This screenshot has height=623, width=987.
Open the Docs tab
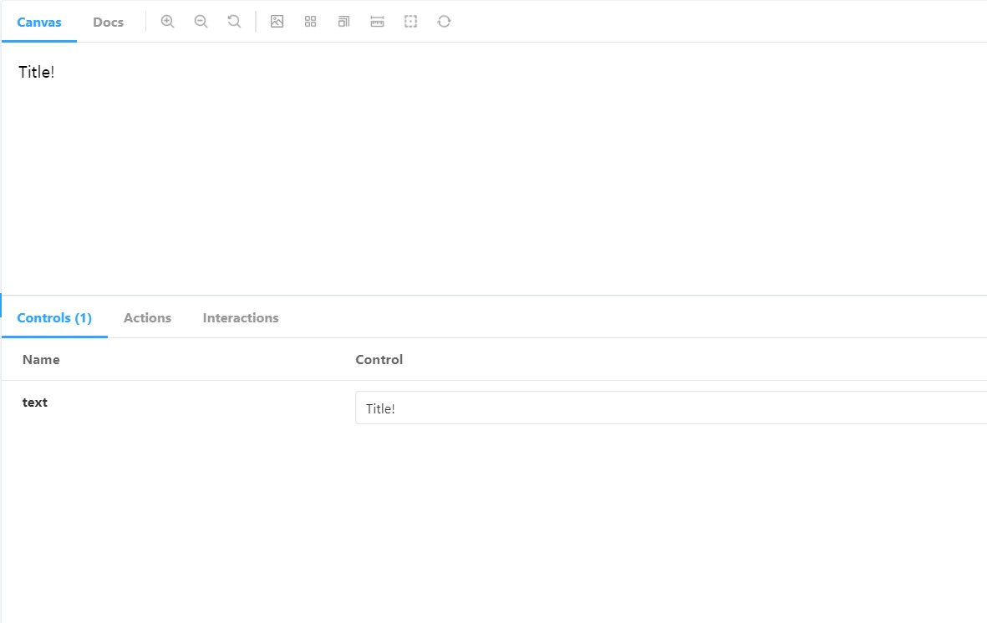[x=109, y=22]
